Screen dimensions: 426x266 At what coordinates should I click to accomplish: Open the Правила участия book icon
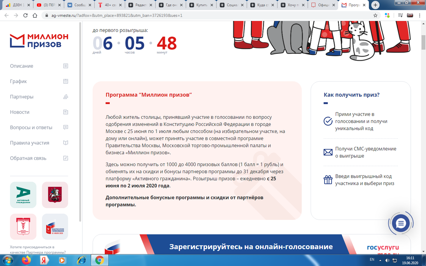coord(65,143)
